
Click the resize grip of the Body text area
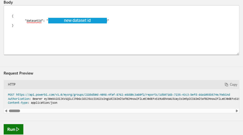tap(238, 54)
